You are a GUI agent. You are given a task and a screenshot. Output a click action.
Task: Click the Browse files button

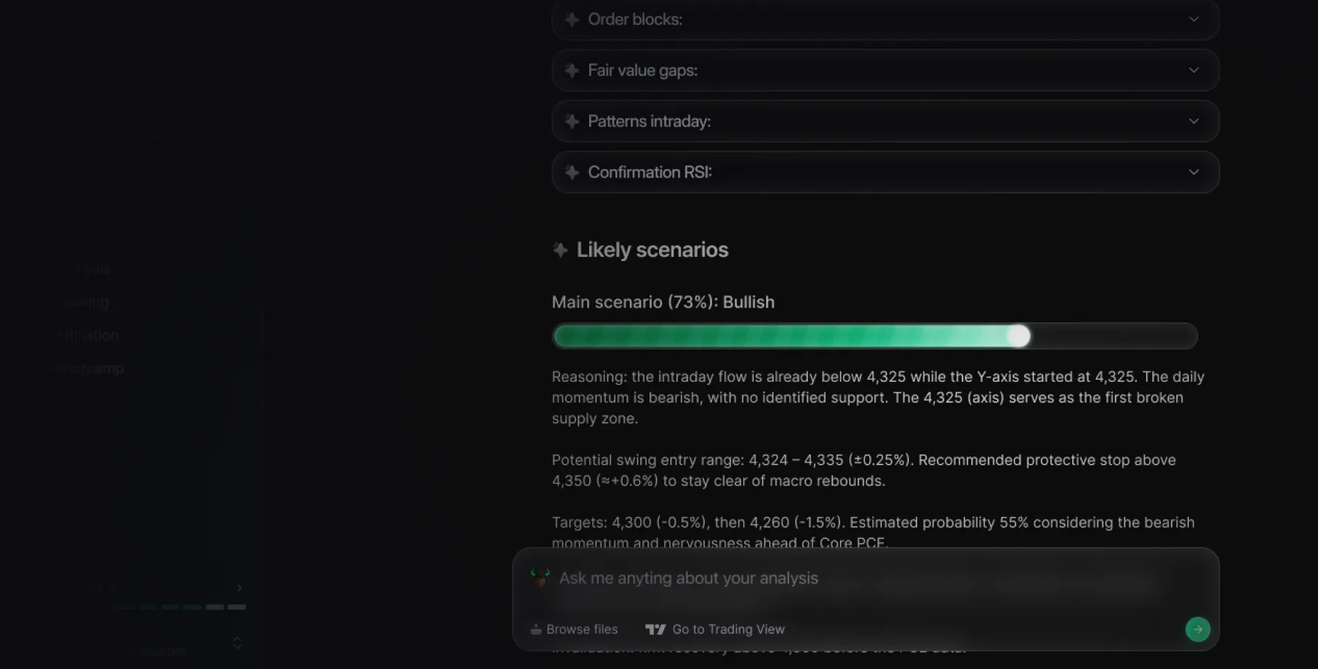[x=575, y=630]
